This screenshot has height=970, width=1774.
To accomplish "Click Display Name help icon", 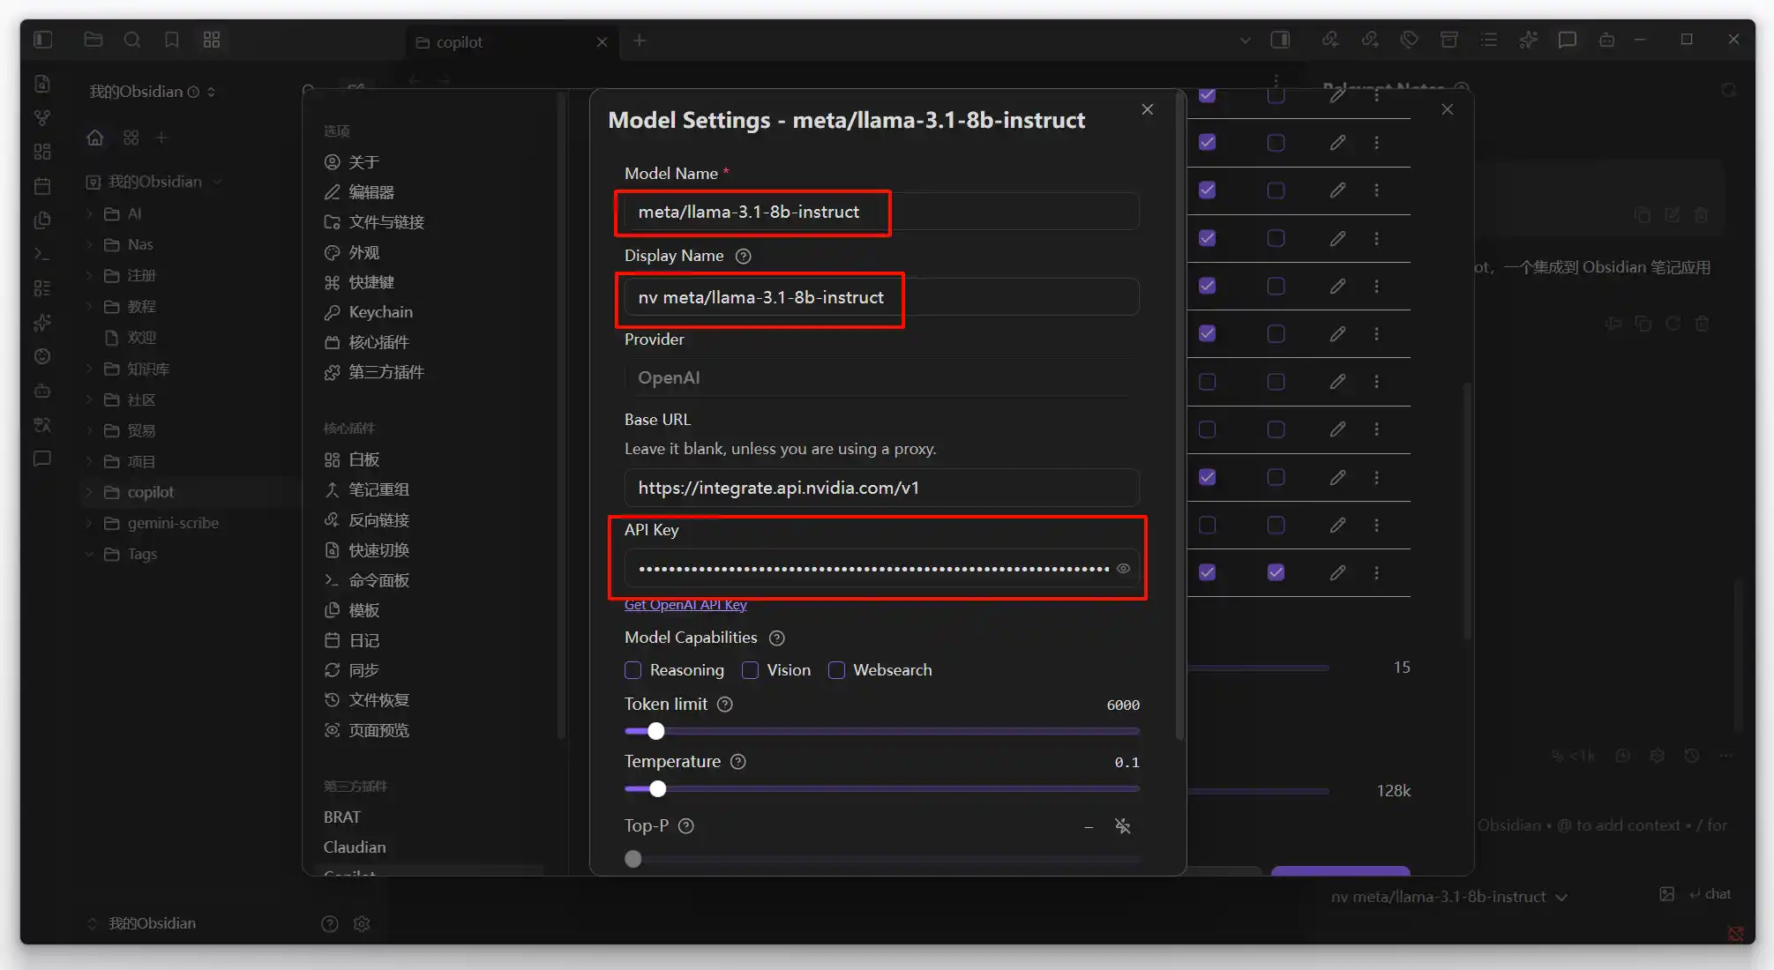I will (743, 256).
